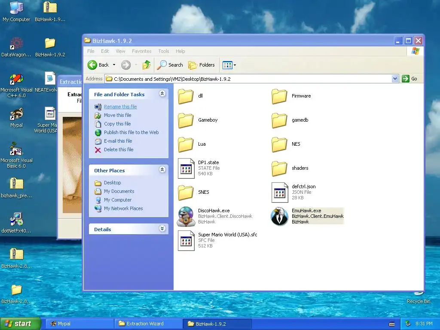This screenshot has height=330, width=440.
Task: Select the shaders folder icon
Action: point(279,168)
